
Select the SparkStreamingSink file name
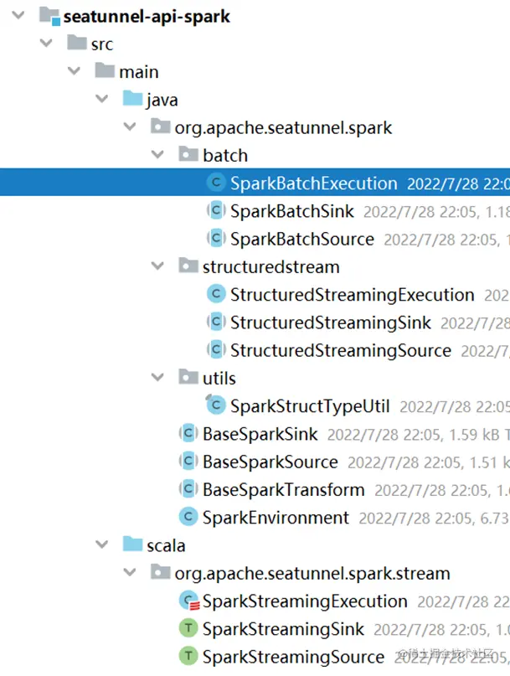(283, 629)
